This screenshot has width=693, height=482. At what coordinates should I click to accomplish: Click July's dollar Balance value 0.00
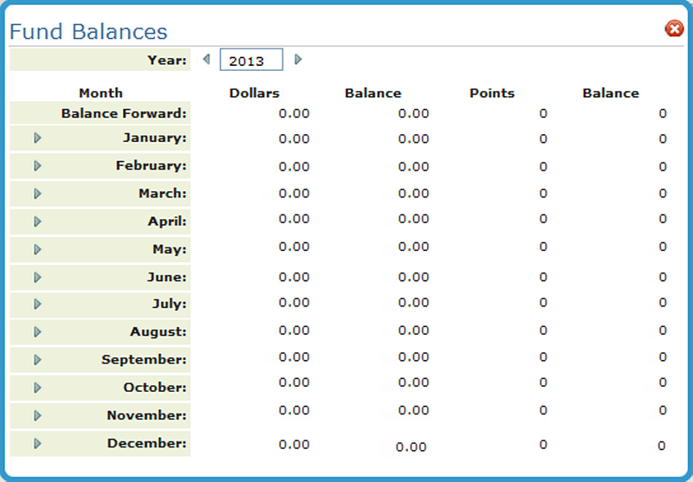[x=414, y=303]
